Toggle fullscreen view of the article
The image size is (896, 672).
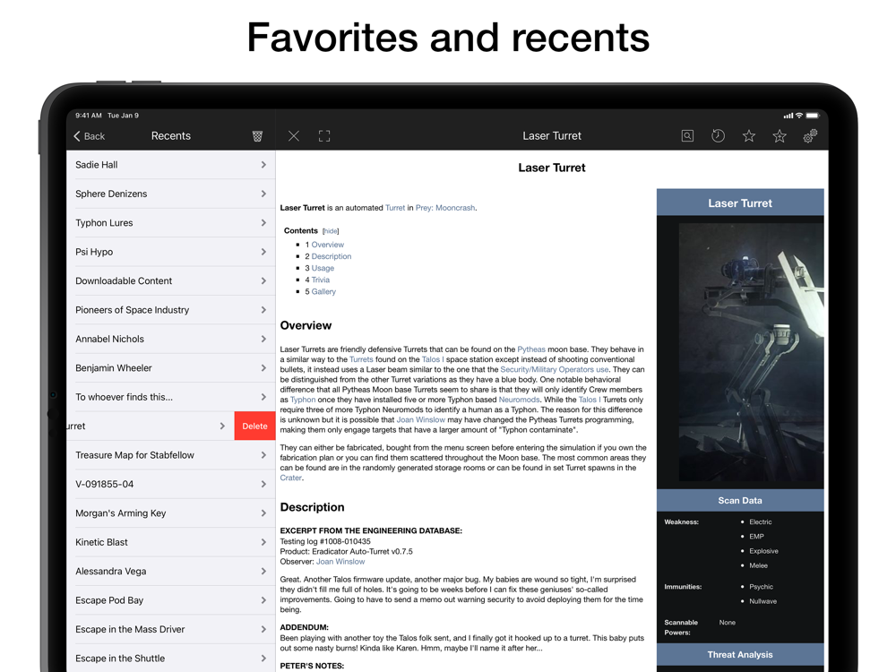324,136
